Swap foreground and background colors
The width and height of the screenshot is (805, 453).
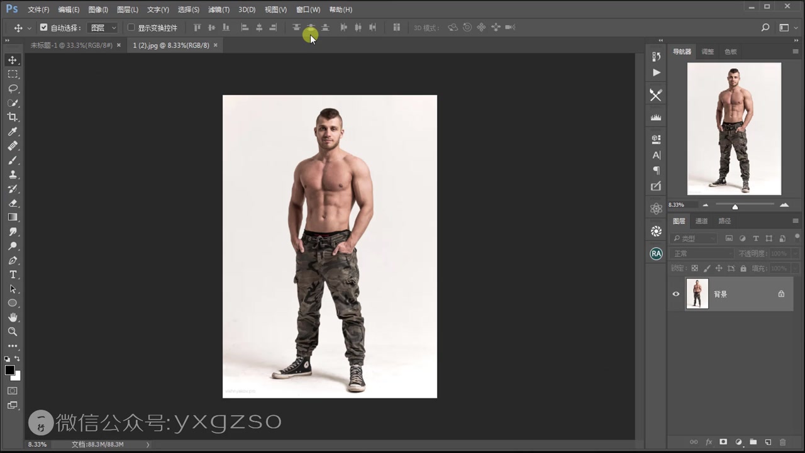tap(18, 359)
